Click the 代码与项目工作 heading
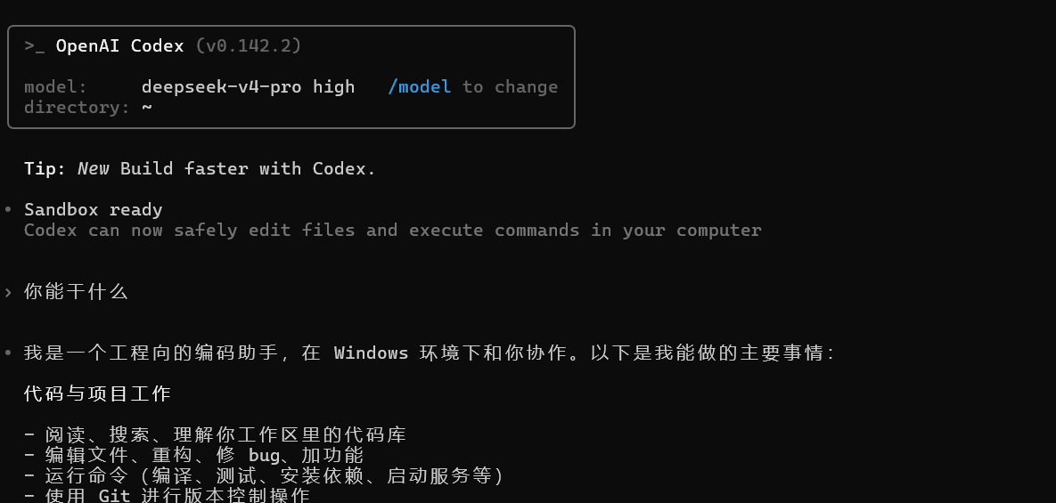Screen dimensions: 1056x503 98,393
